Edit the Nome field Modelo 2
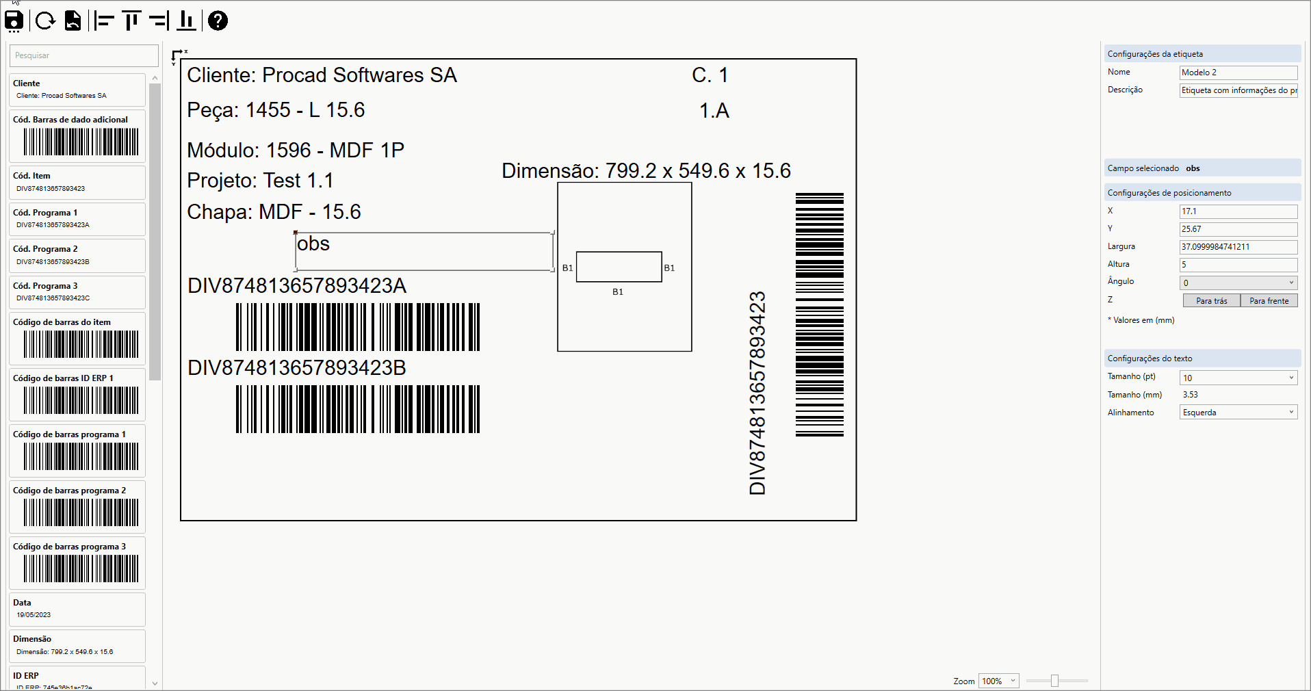1311x691 pixels. (1238, 73)
